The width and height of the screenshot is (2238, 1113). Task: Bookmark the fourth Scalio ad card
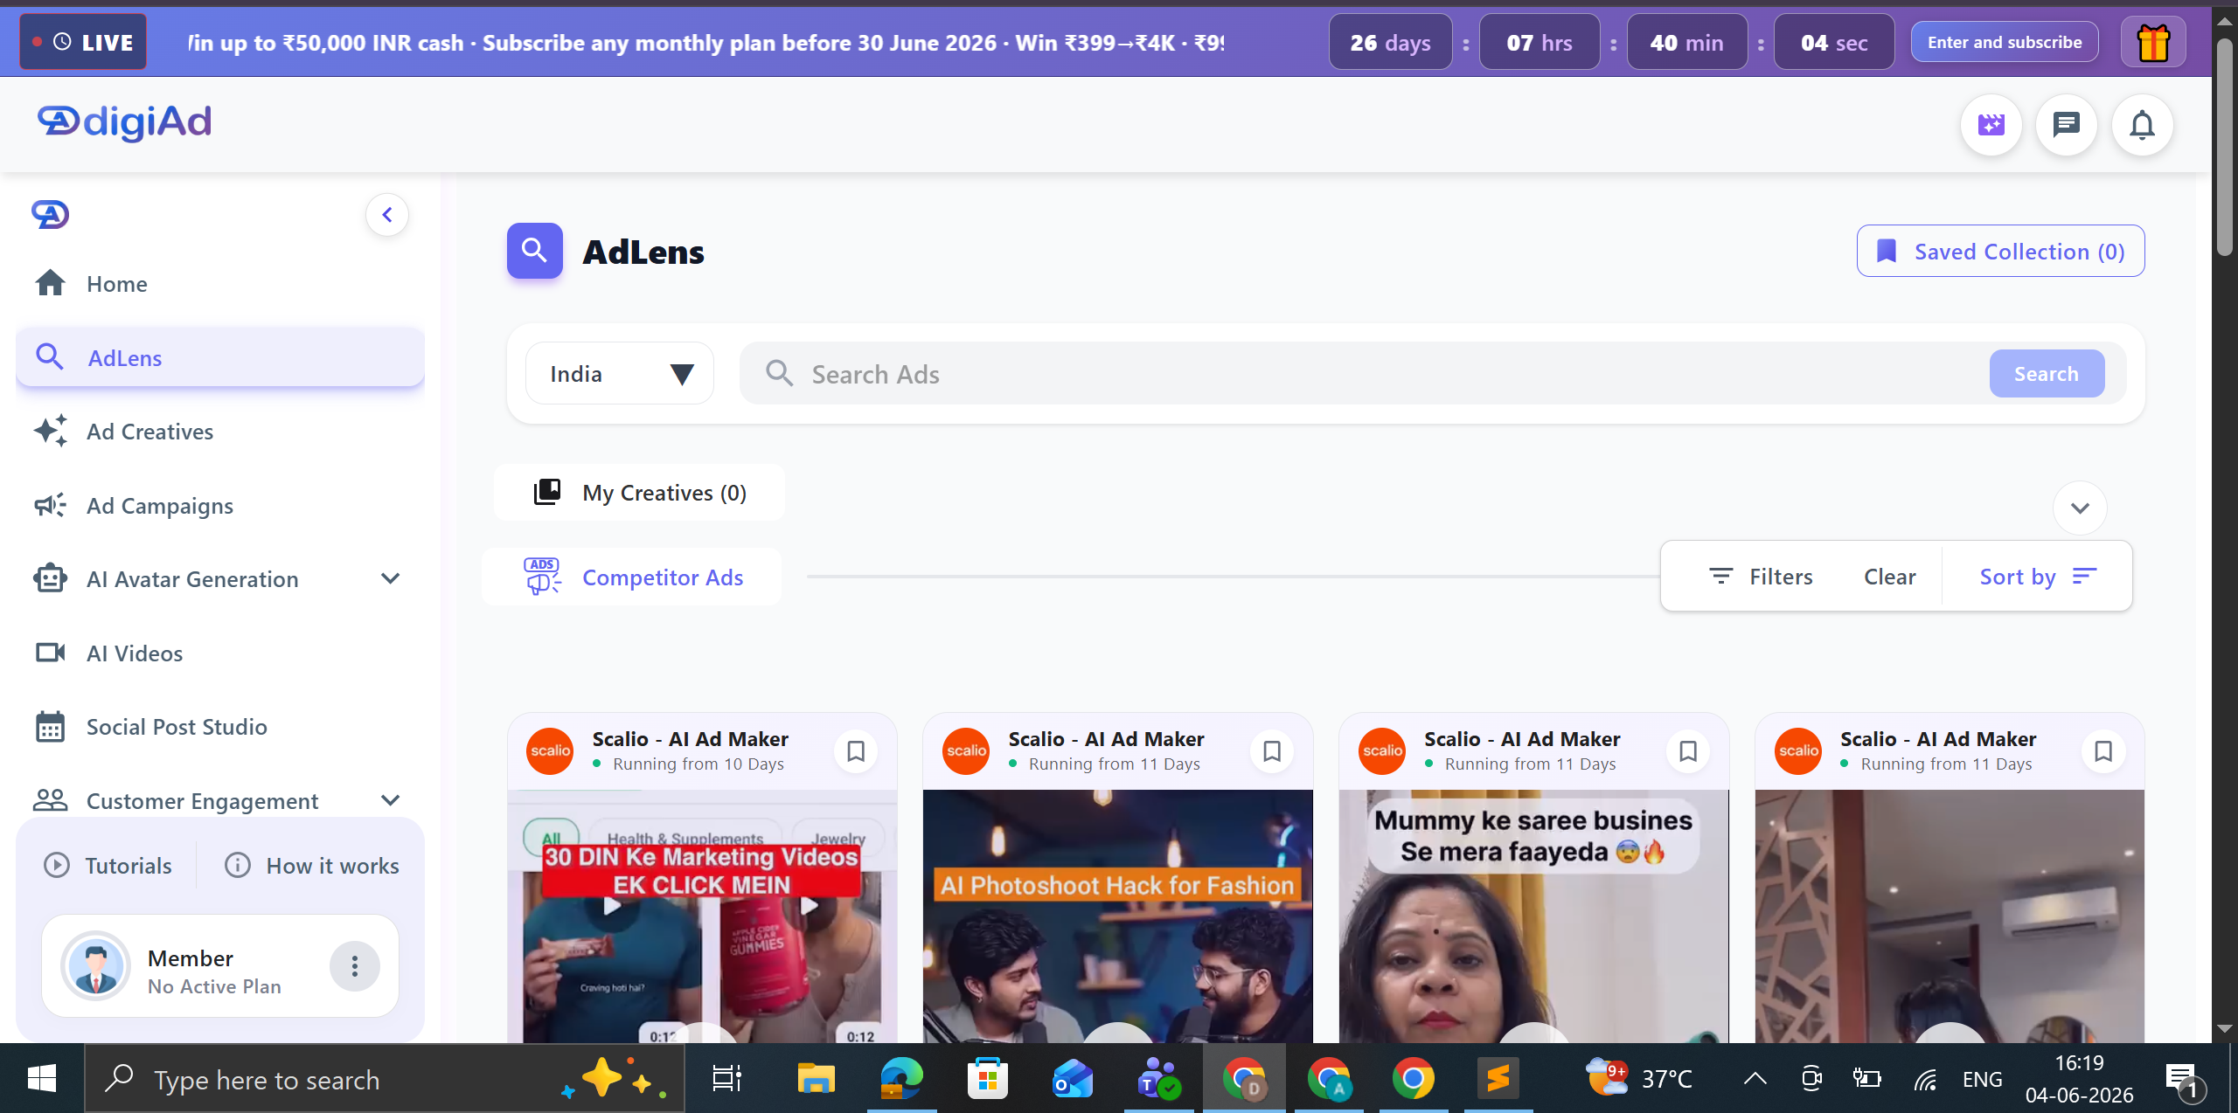pos(2103,751)
